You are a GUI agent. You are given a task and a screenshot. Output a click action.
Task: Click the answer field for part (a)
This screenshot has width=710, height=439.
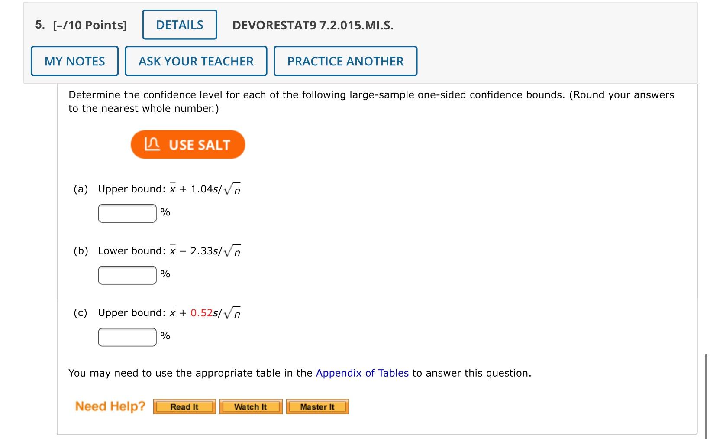tap(127, 212)
